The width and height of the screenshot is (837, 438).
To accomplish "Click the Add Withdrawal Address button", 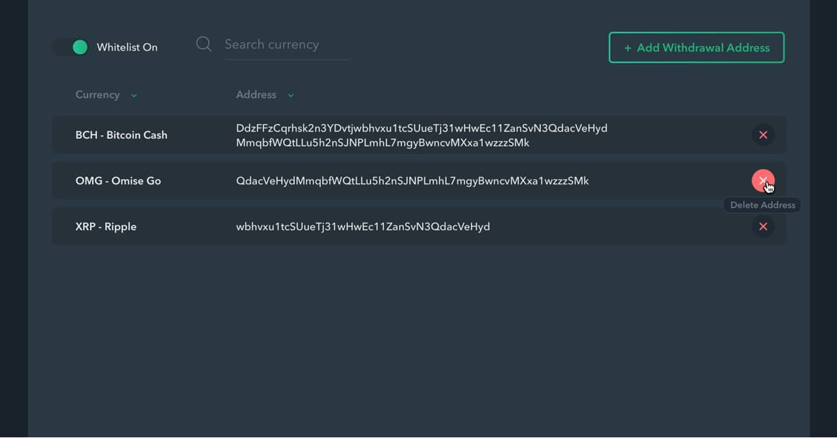I will tap(696, 48).
